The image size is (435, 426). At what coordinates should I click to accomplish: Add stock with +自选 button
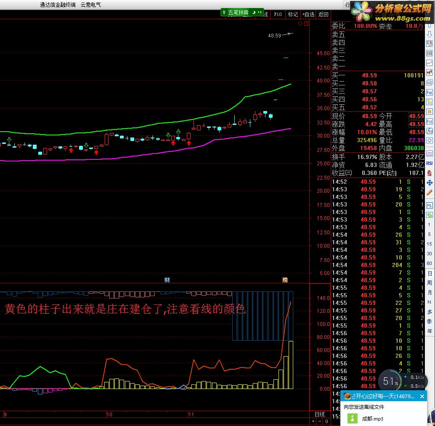(x=308, y=14)
